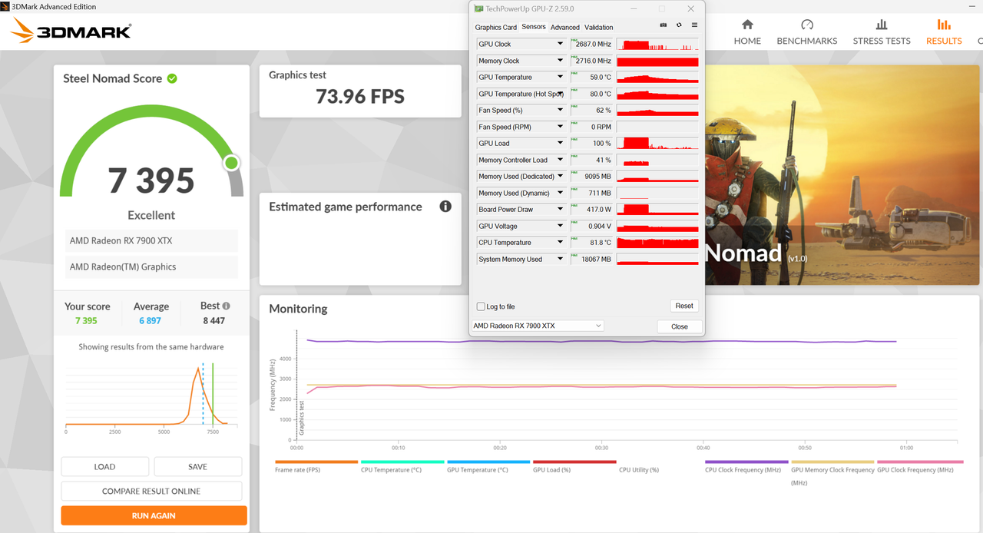Click the info icon next to Best score
This screenshot has height=533, width=983.
(x=226, y=306)
